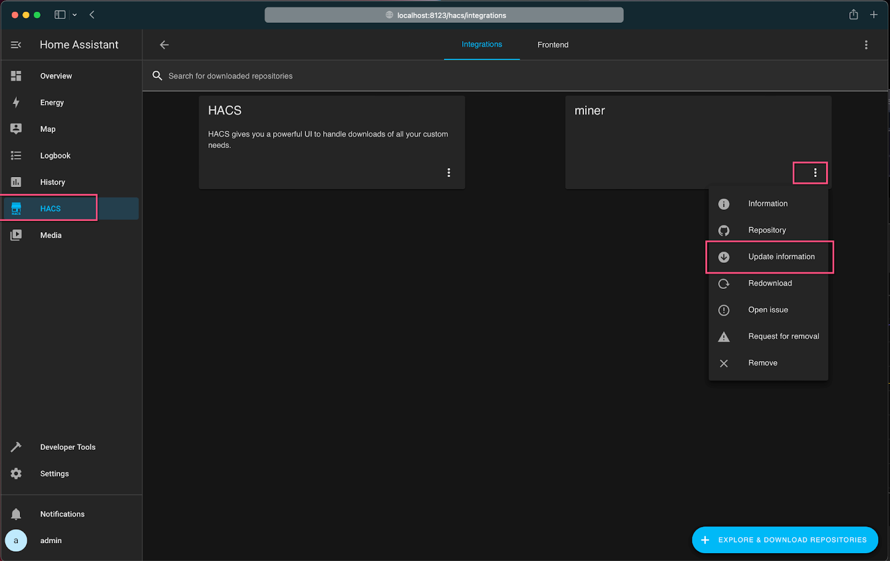
Task: Open the Media player icon
Action: tap(16, 235)
